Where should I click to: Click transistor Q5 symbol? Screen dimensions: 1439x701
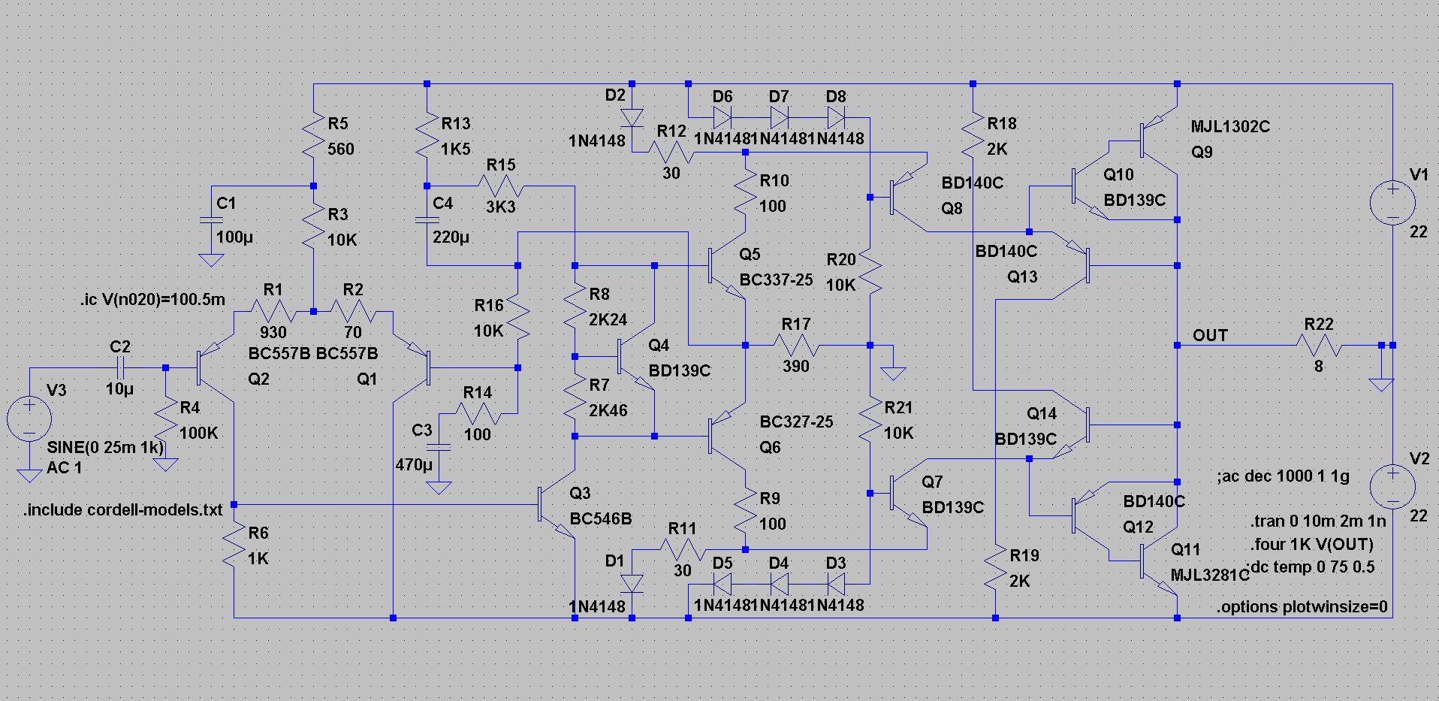click(x=727, y=265)
